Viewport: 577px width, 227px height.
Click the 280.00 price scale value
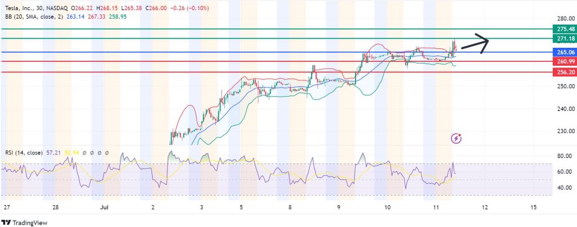[565, 19]
